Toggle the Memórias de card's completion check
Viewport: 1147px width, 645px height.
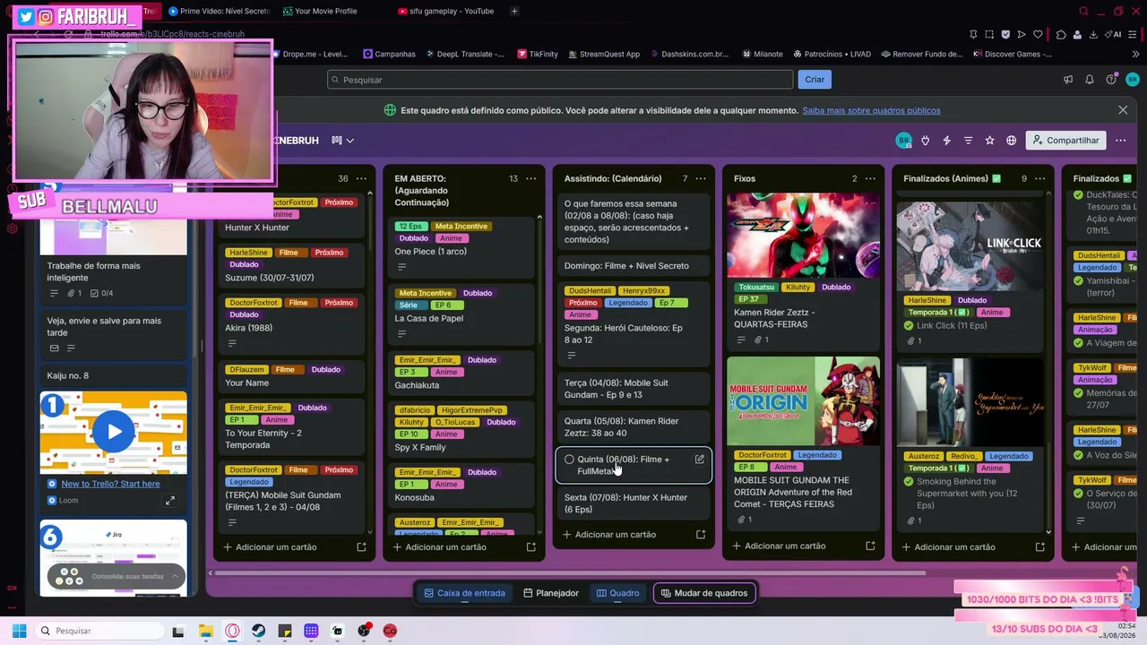(x=1079, y=393)
